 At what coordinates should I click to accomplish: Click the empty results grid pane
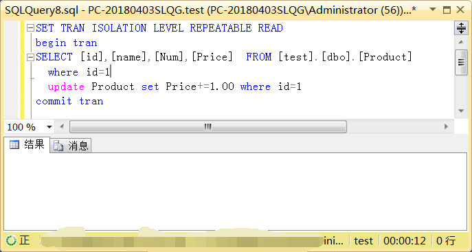tap(235, 192)
